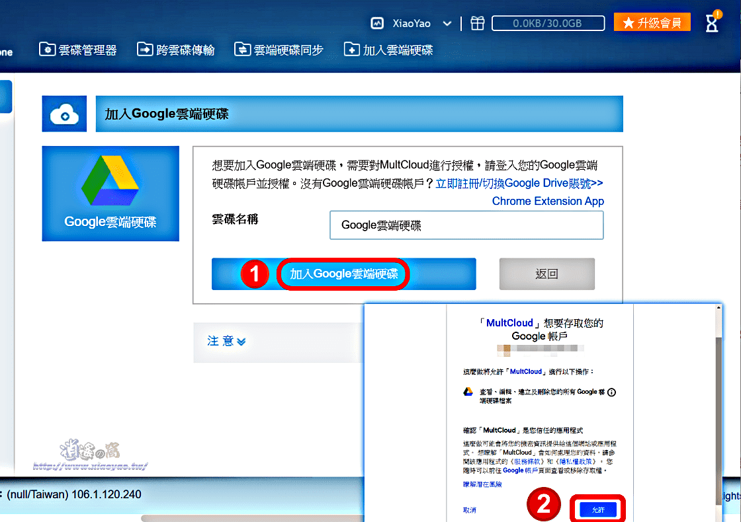Viewport: 741px width, 522px height.
Task: Open the 雲碟管理器 menu
Action: coord(78,50)
